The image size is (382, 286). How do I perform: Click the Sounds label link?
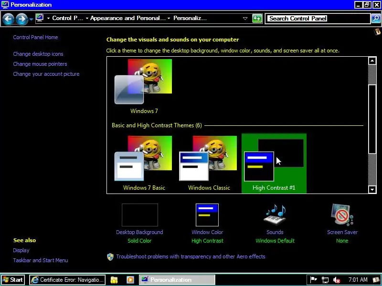(275, 232)
